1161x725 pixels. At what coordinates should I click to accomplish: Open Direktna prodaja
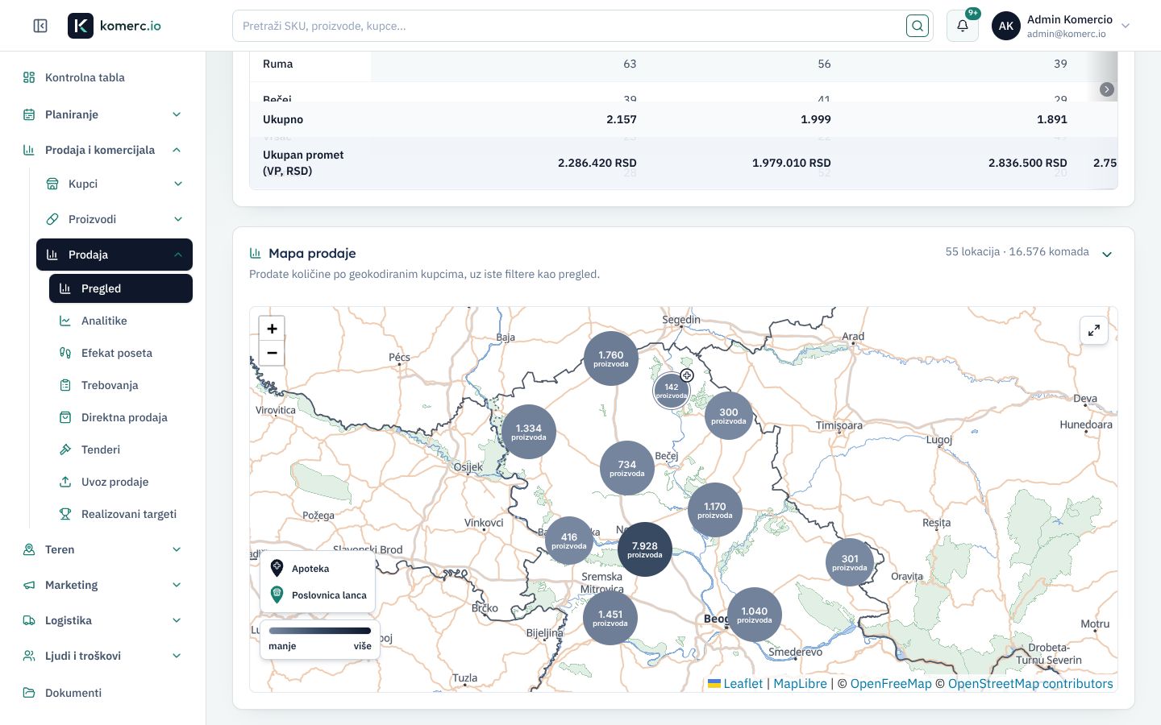[121, 417]
